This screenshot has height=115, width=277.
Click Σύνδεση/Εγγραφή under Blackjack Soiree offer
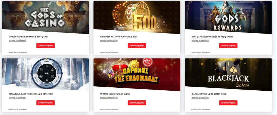click(228, 103)
